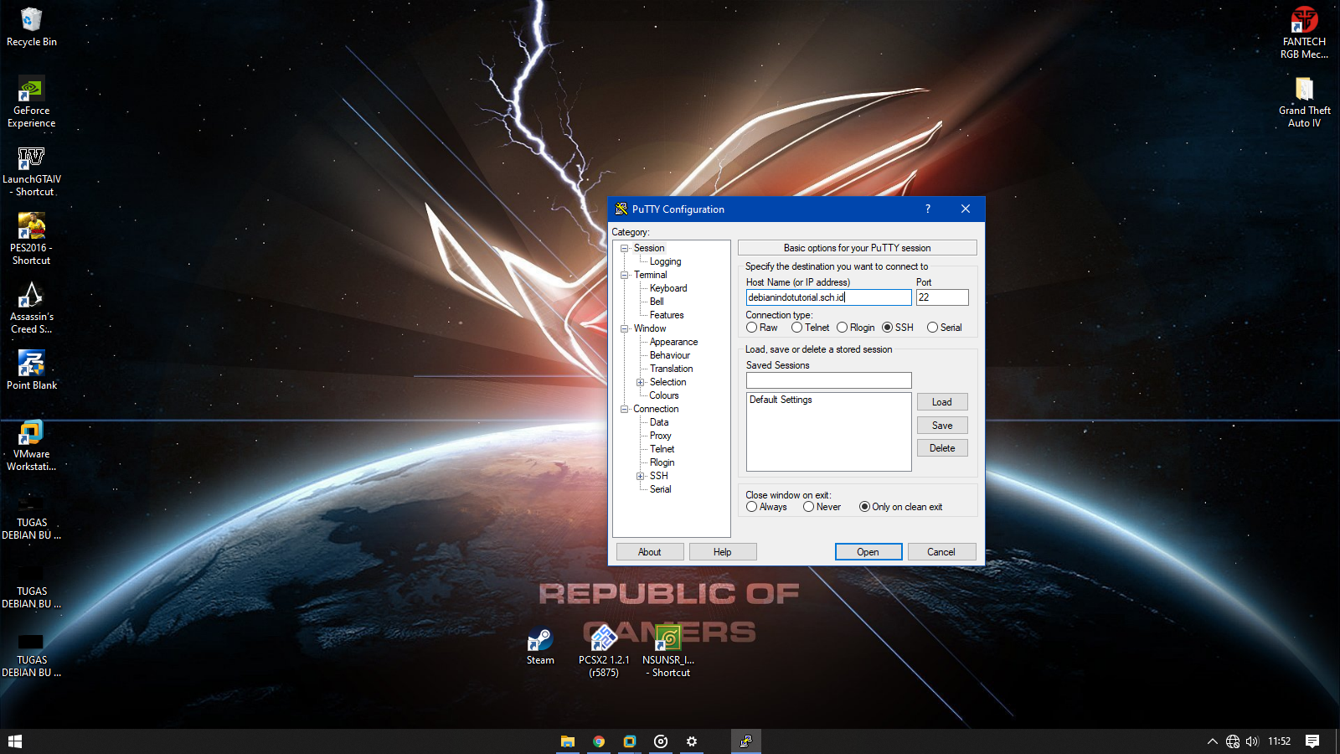Enable Always close window on exit
This screenshot has width=1340, height=754.
751,506
